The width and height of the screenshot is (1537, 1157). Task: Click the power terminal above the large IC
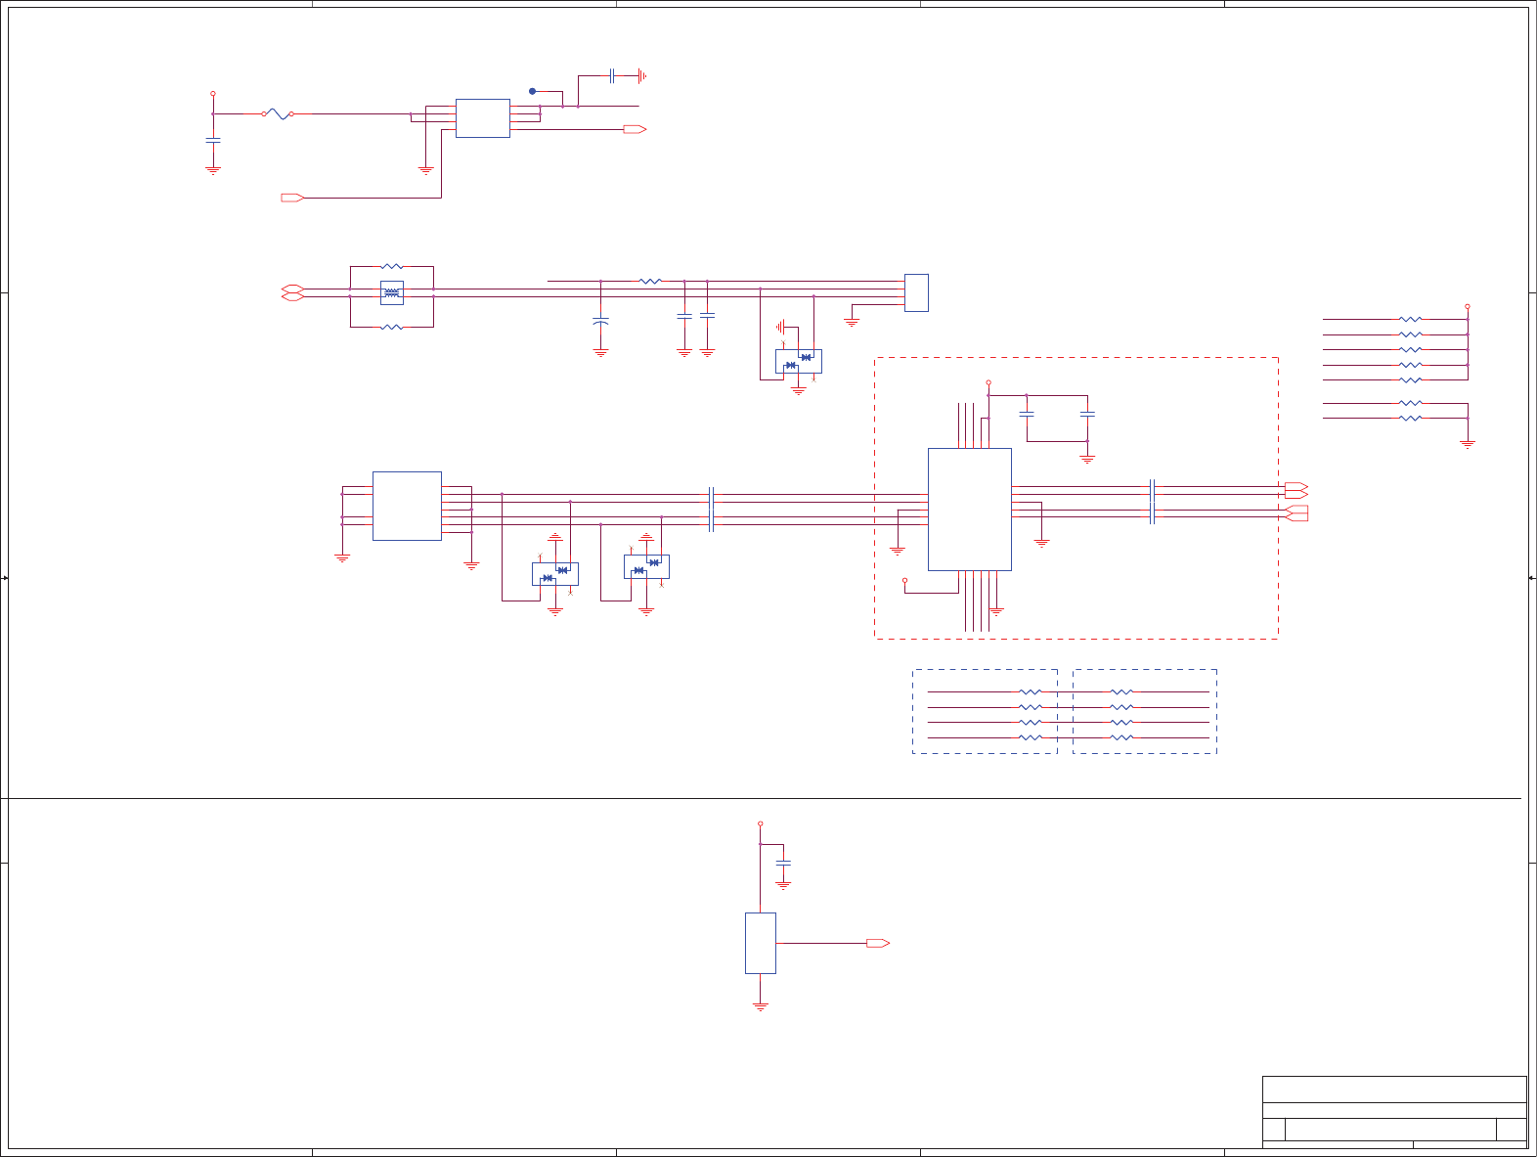pyautogui.click(x=988, y=383)
